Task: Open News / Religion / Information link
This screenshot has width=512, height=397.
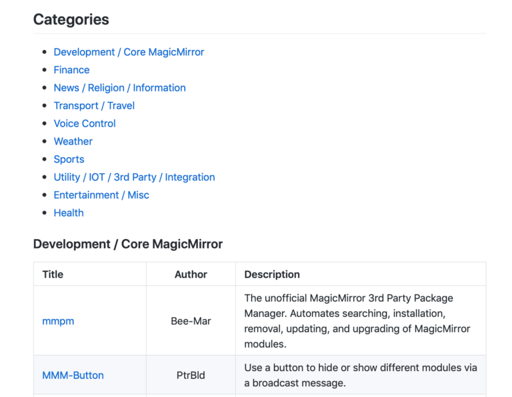Action: click(x=119, y=88)
